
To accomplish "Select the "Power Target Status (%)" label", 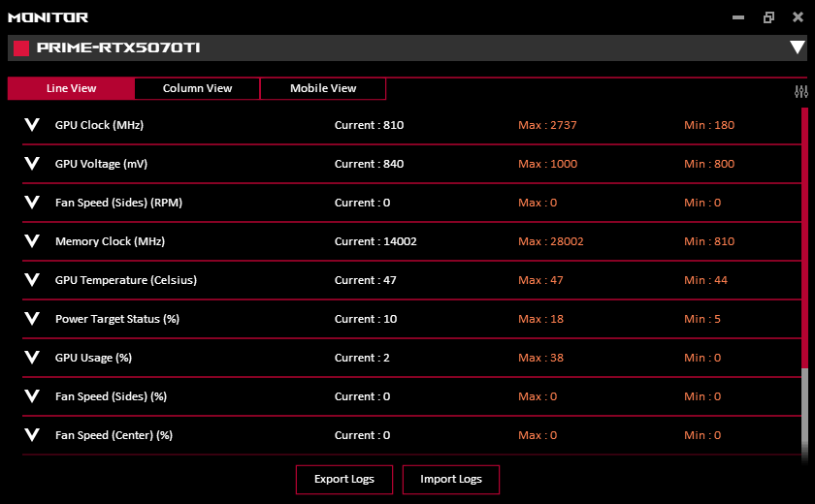I will pyautogui.click(x=117, y=319).
